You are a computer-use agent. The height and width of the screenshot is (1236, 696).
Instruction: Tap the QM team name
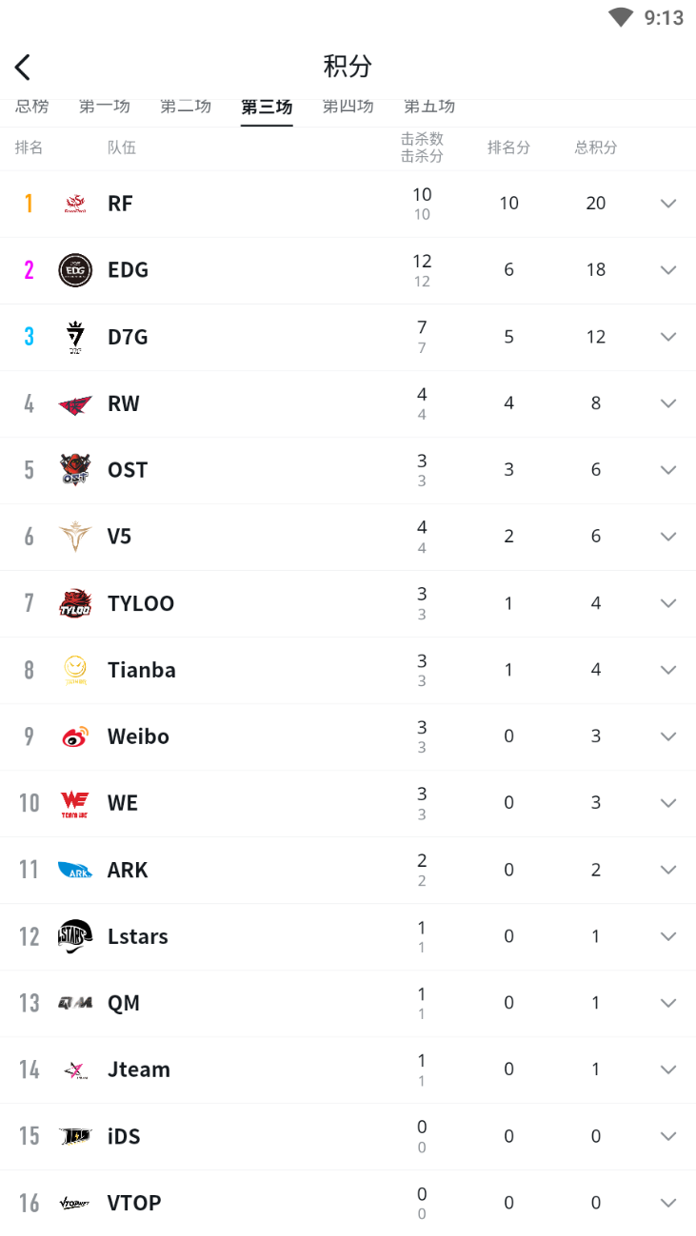pyautogui.click(x=124, y=1003)
